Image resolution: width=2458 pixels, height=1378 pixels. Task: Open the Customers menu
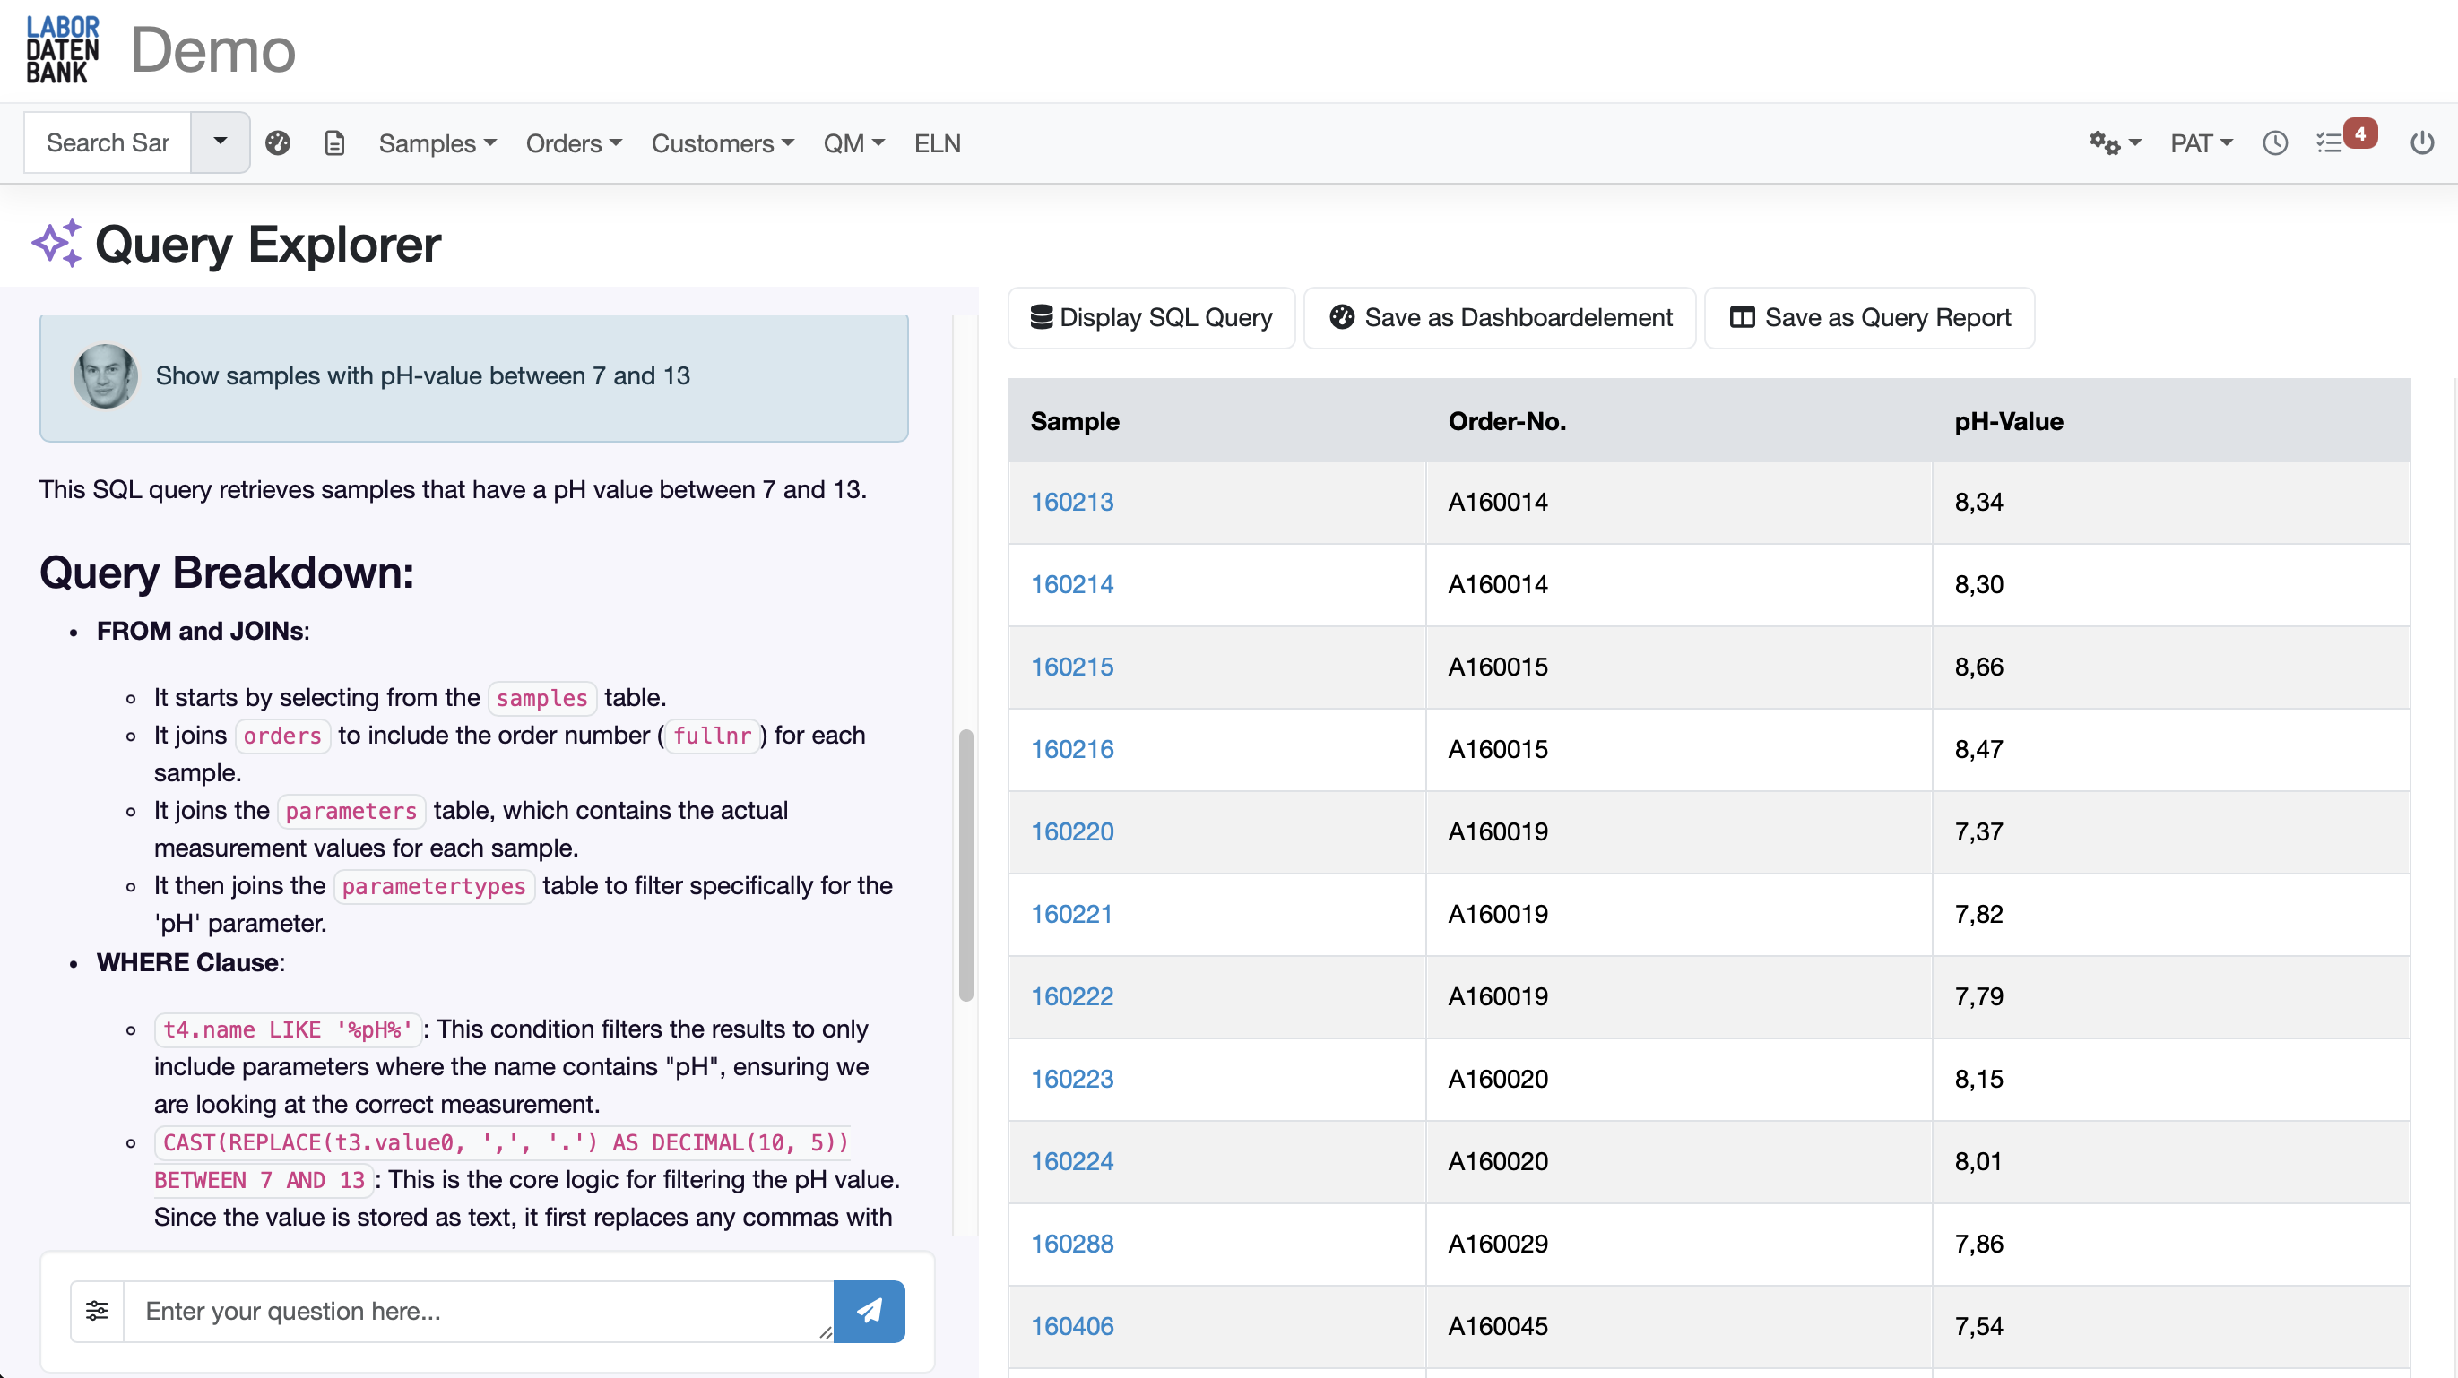(723, 143)
